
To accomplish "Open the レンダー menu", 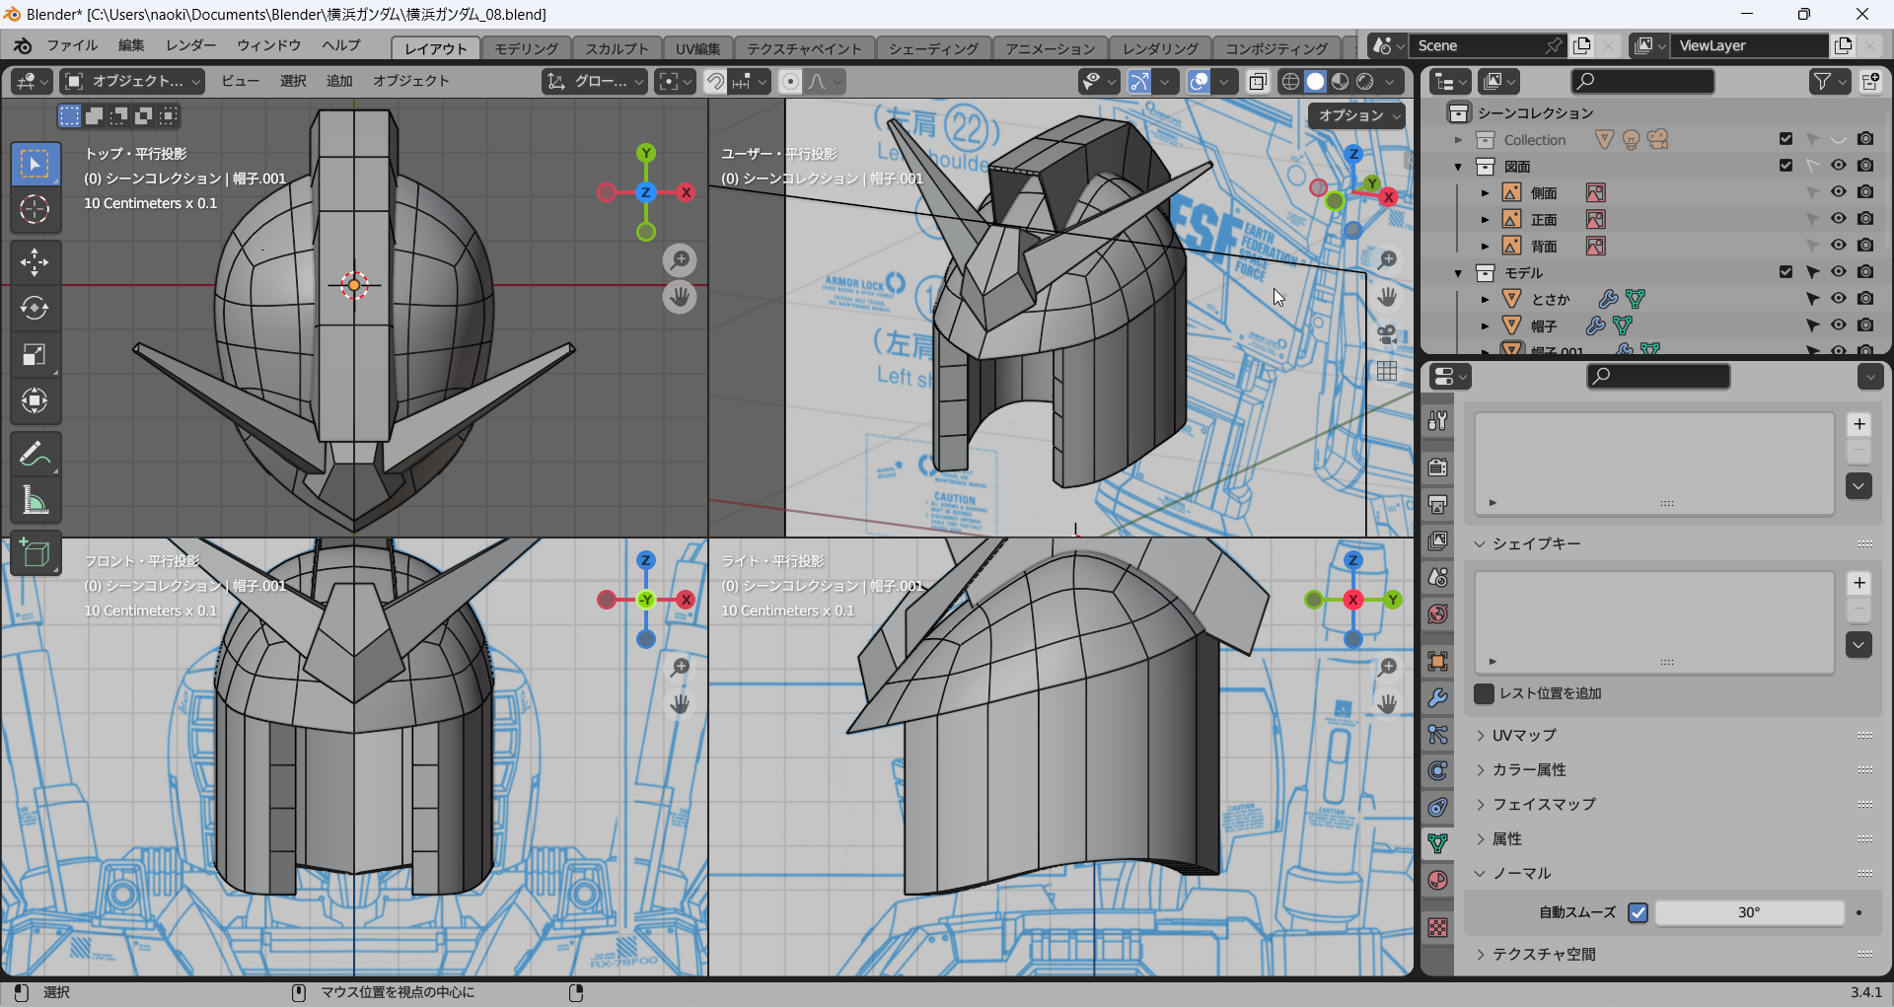I will pyautogui.click(x=190, y=45).
